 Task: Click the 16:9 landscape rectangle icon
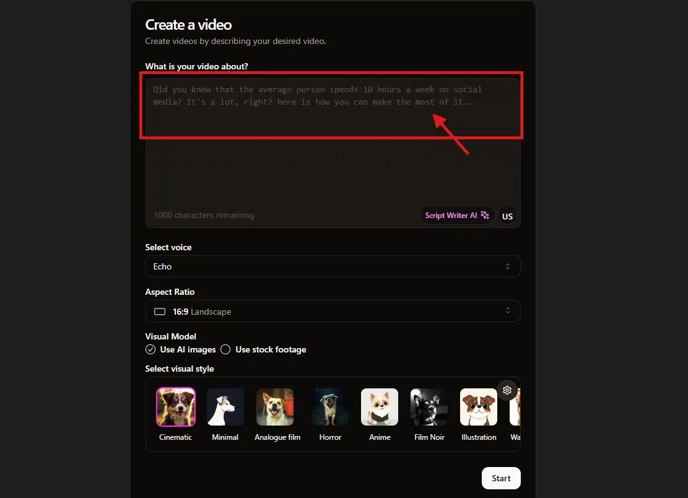(160, 312)
